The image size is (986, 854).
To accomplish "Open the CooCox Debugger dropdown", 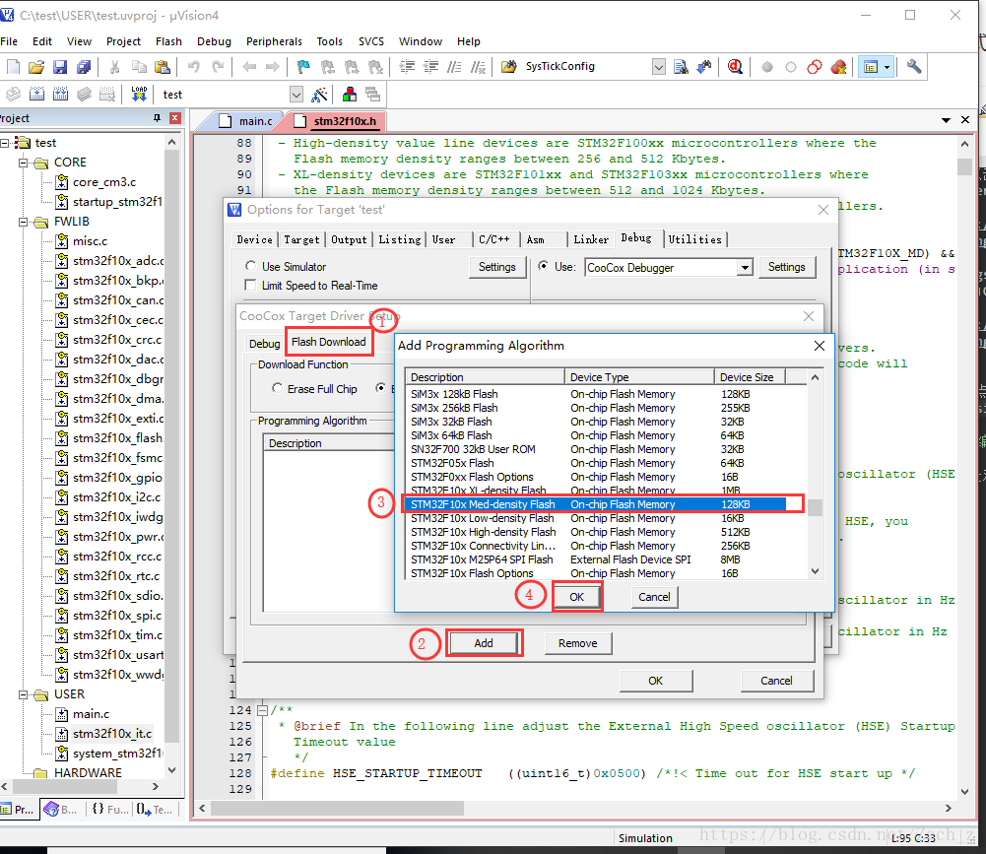I will tap(745, 267).
